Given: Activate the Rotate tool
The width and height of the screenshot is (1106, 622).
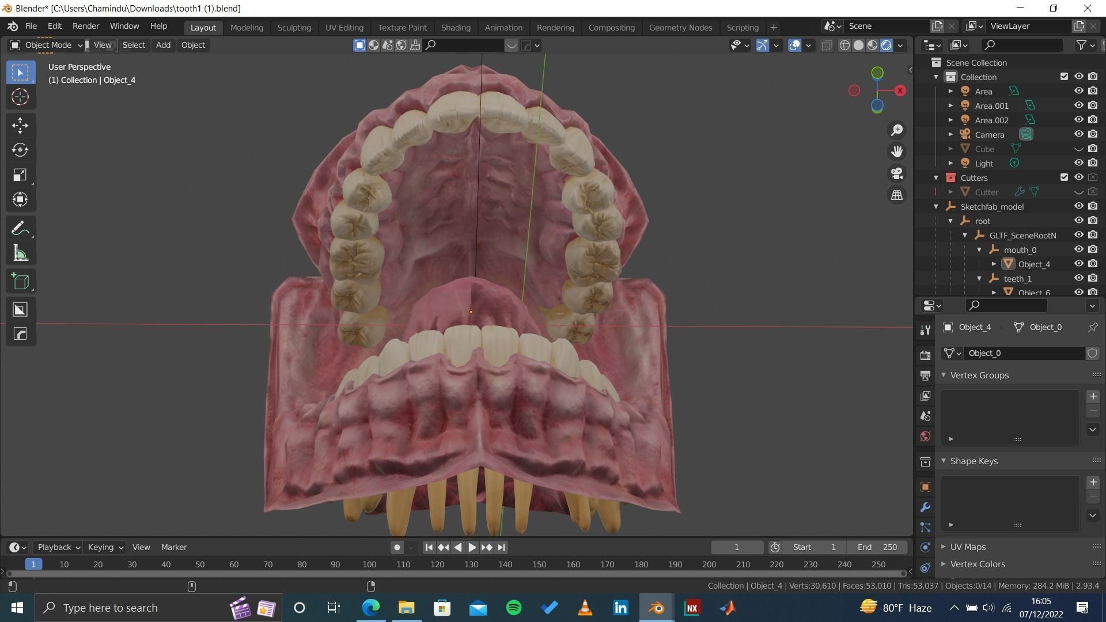Looking at the screenshot, I should [x=20, y=150].
